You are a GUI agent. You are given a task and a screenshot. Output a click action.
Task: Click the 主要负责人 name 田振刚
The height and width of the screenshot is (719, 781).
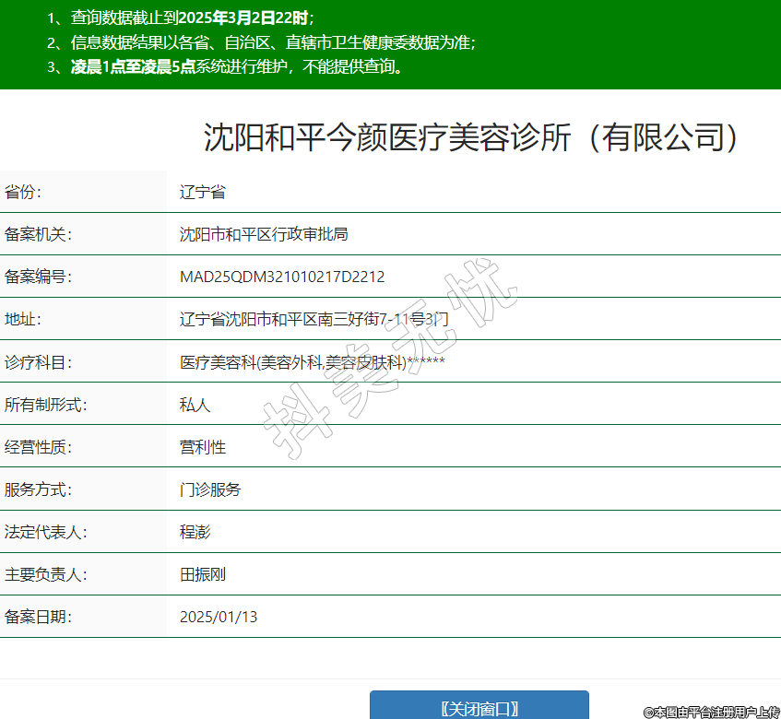(203, 574)
